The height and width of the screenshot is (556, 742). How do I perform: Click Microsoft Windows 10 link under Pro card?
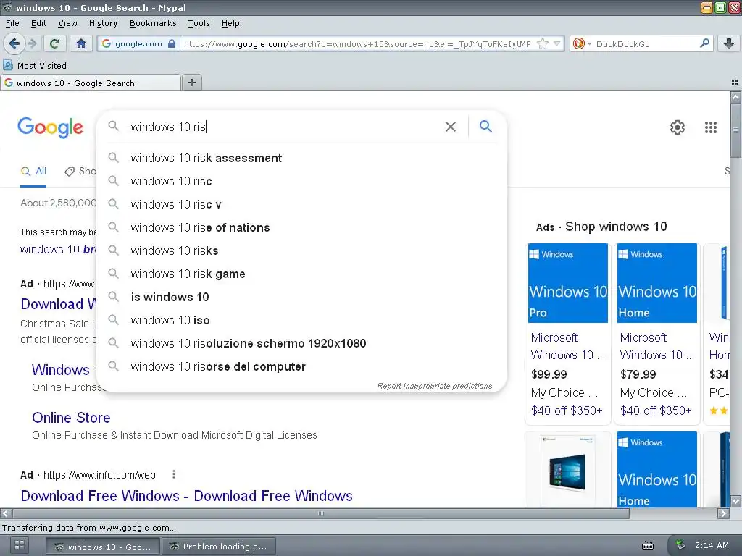567,346
